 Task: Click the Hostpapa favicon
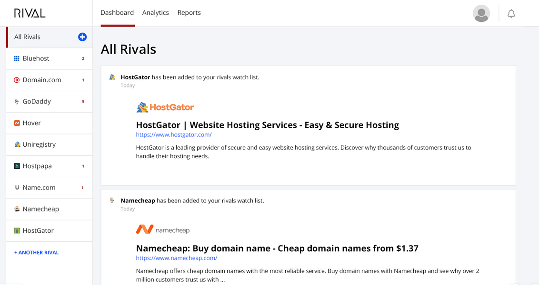coord(17,166)
